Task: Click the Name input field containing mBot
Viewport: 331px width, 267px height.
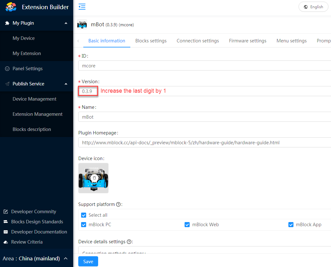Action: [204, 117]
